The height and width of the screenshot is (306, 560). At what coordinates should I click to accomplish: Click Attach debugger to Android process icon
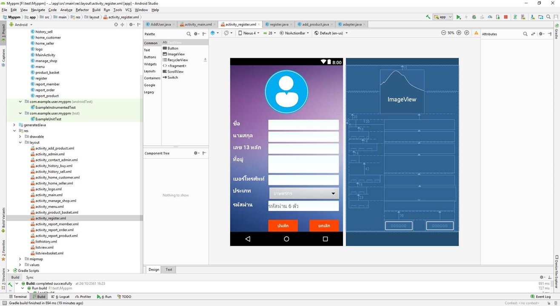pos(498,17)
